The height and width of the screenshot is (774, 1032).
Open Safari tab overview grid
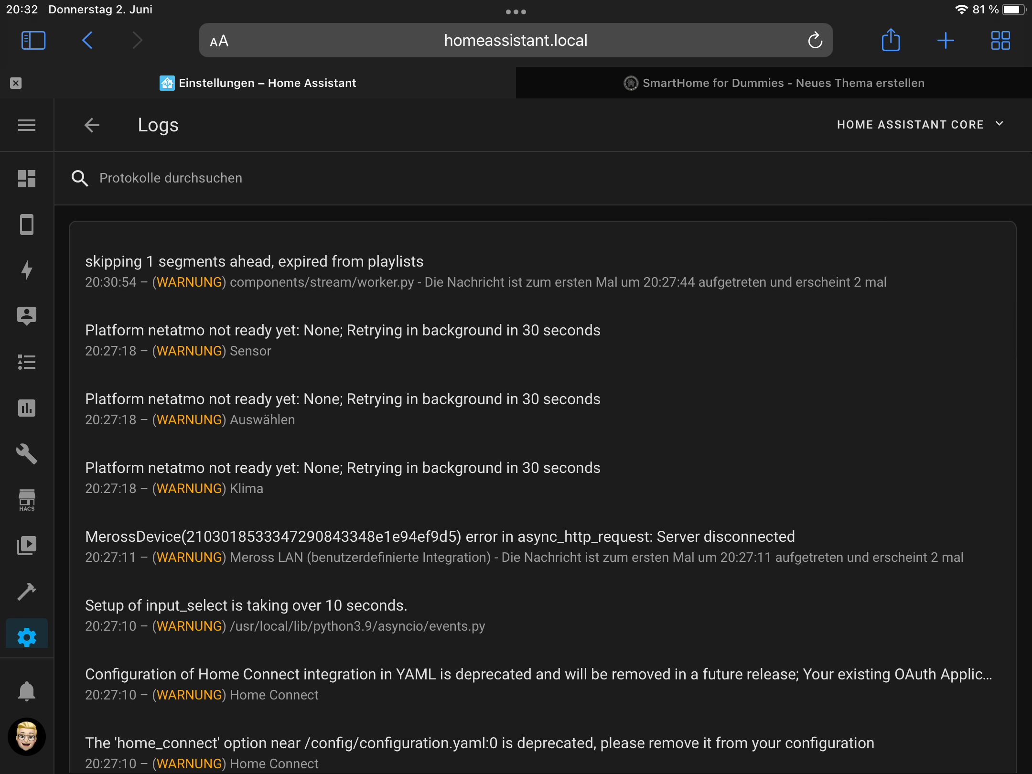(1000, 41)
